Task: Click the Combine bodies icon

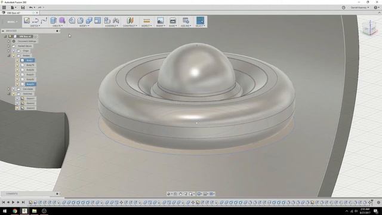Action: coord(89,20)
